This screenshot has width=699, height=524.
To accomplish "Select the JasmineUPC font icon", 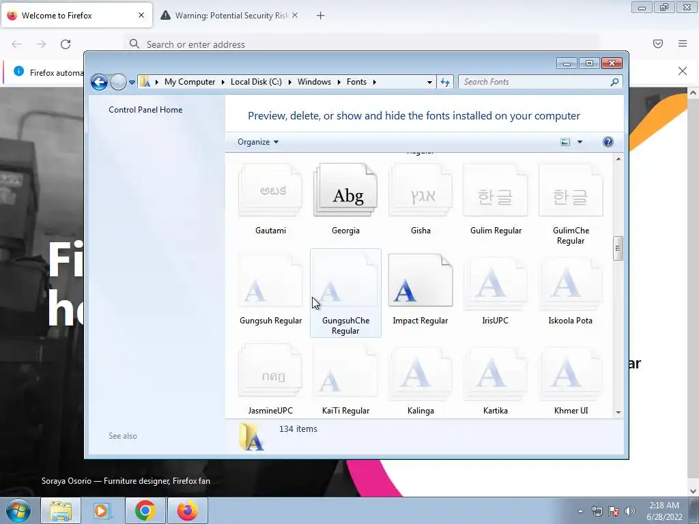I will [270, 370].
